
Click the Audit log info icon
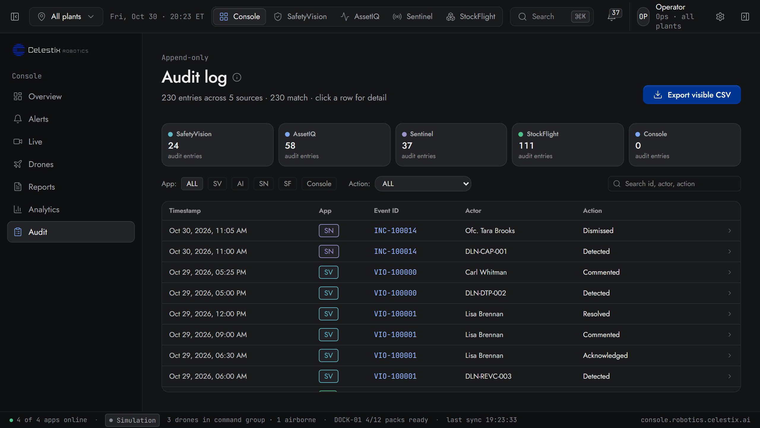237,77
